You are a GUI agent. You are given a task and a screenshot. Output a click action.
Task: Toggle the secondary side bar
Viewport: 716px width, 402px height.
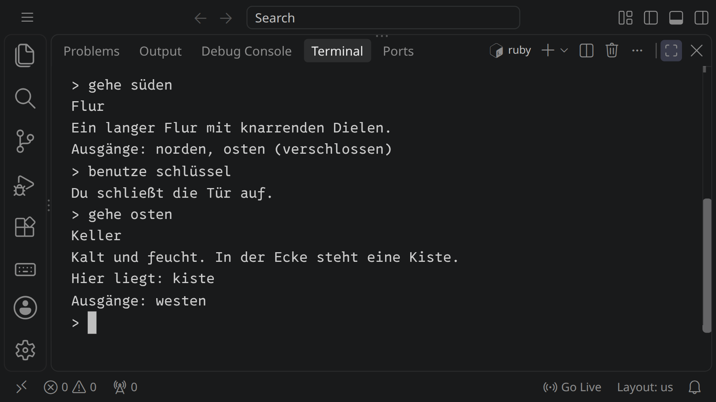(701, 18)
